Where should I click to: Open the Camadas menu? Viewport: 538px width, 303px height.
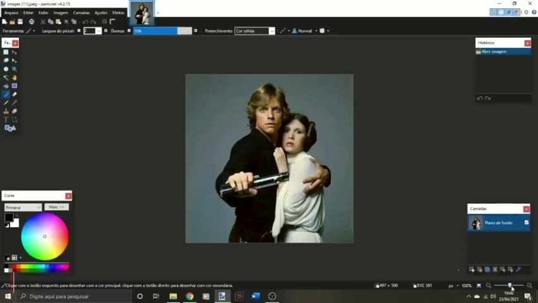81,13
